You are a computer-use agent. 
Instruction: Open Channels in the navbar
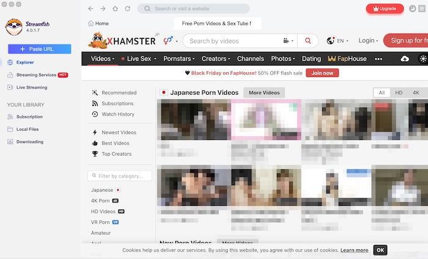coord(251,59)
